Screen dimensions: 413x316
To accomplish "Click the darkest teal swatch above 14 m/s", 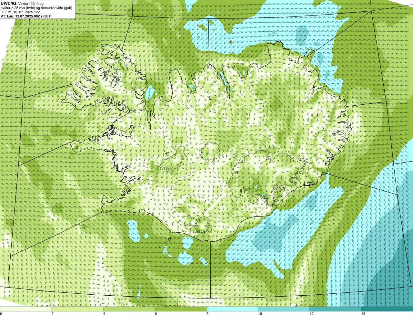I will click(387, 309).
